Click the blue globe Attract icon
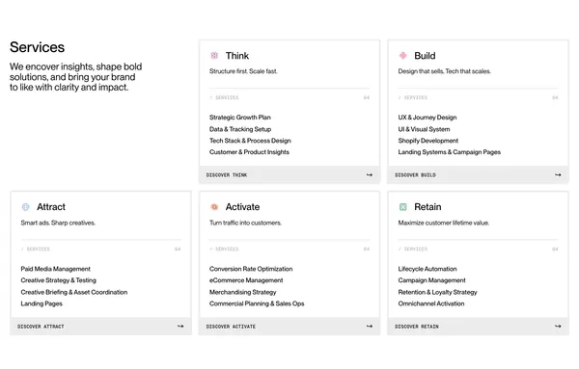Screen dimensions: 579x369 [25, 207]
